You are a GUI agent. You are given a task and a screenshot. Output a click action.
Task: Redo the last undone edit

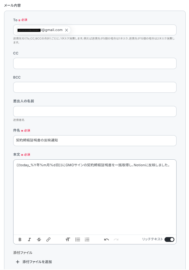[116, 239]
